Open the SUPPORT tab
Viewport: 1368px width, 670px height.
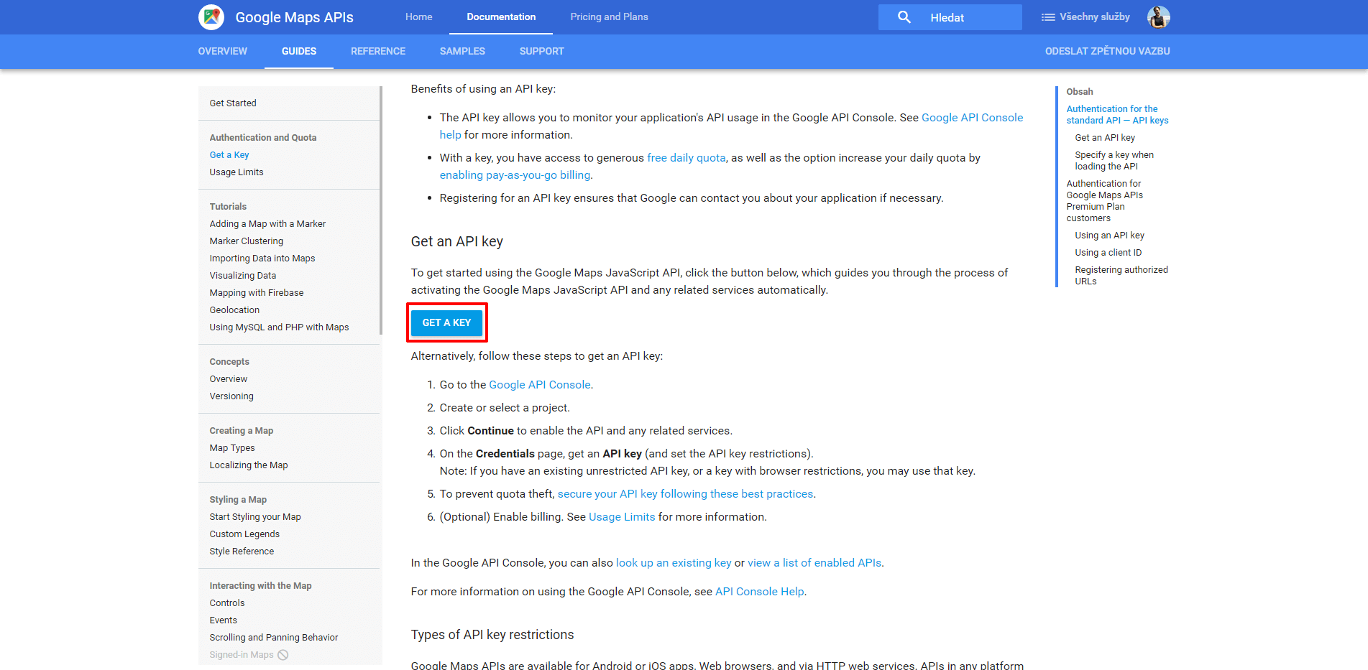(541, 51)
